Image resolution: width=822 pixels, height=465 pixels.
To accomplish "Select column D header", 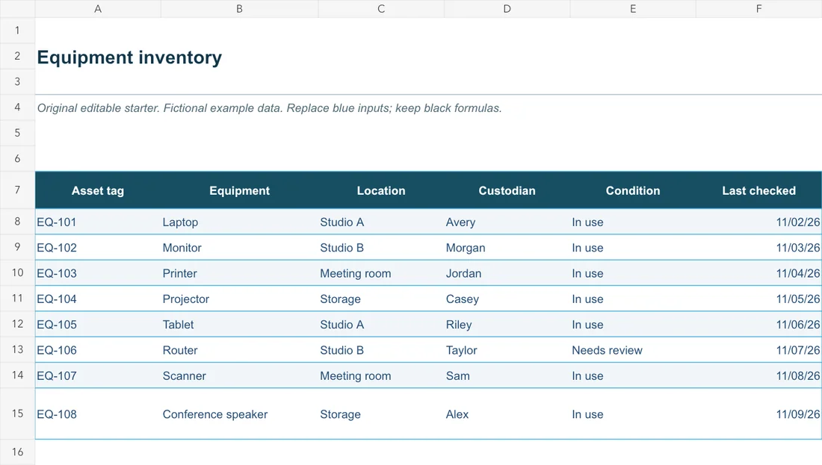I will 507,9.
